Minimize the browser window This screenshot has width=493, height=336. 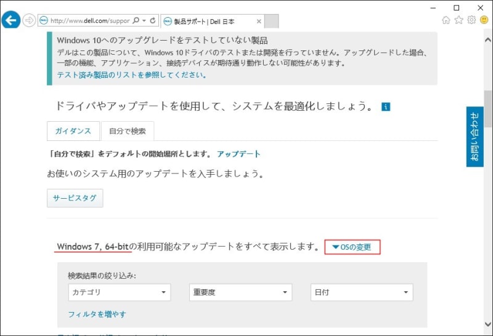[433, 7]
